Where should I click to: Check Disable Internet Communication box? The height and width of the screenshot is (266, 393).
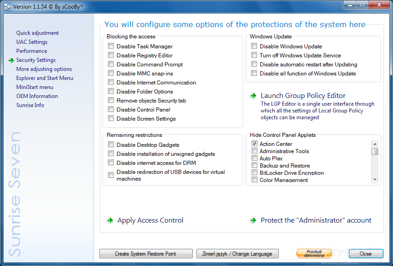pyautogui.click(x=111, y=82)
